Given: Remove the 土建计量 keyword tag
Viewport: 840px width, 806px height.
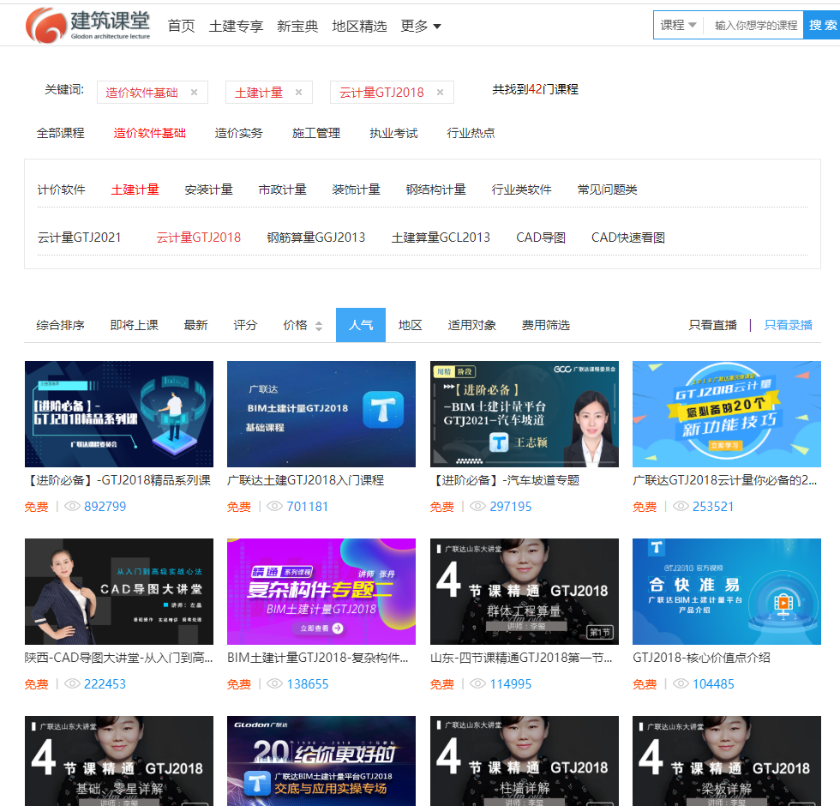Looking at the screenshot, I should coord(298,93).
